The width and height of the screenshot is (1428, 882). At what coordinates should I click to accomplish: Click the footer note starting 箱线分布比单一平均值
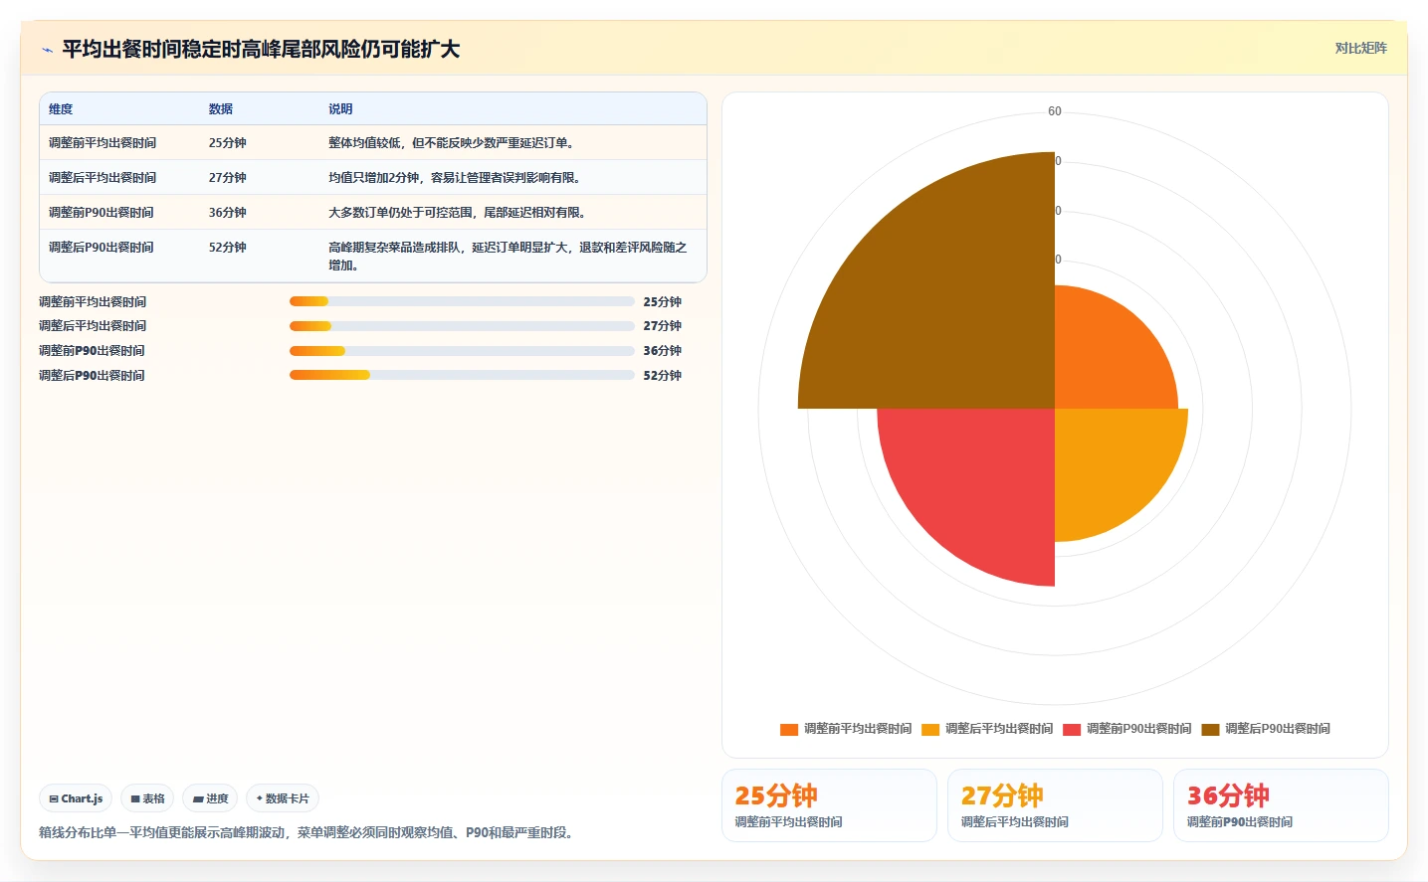(308, 833)
